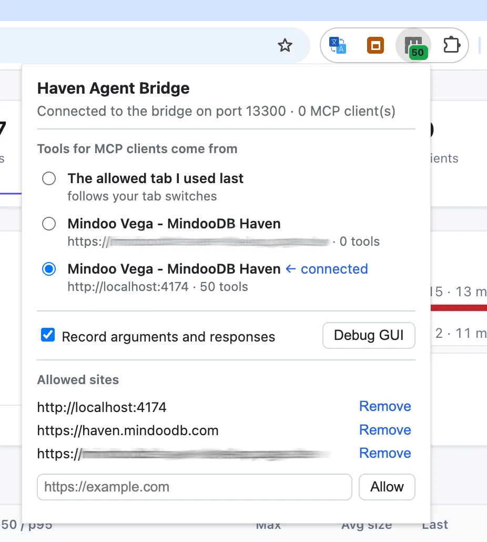The image size is (487, 542).
Task: Click the 'follows your tab switches' text
Action: [142, 196]
